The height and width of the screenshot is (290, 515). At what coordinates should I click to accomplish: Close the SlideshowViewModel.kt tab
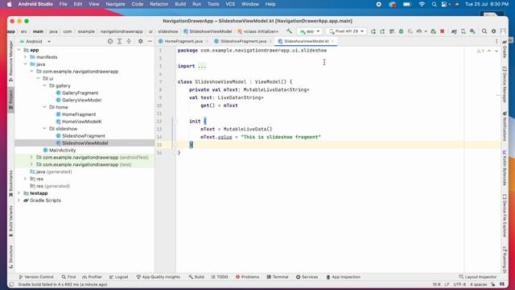pyautogui.click(x=332, y=41)
